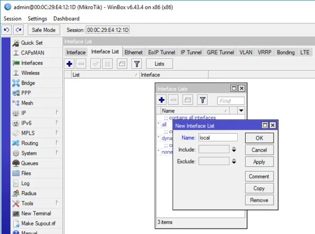Open New Terminal in sidebar
Viewport: 315px width, 234px height.
point(37,214)
